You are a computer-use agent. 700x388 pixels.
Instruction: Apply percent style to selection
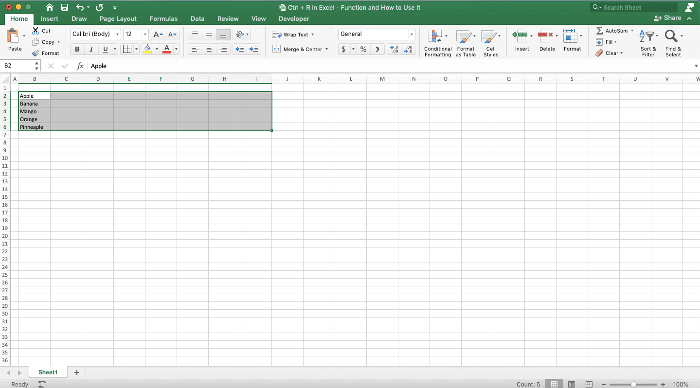(363, 49)
